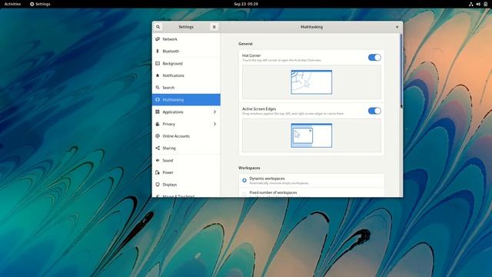Select Online Accounts in sidebar
Image resolution: width=492 pixels, height=277 pixels.
coord(186,136)
